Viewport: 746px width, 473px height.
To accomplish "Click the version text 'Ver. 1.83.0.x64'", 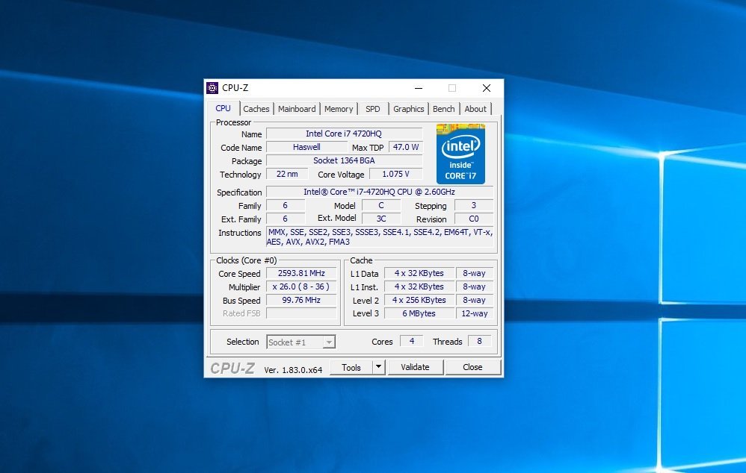I will click(293, 370).
